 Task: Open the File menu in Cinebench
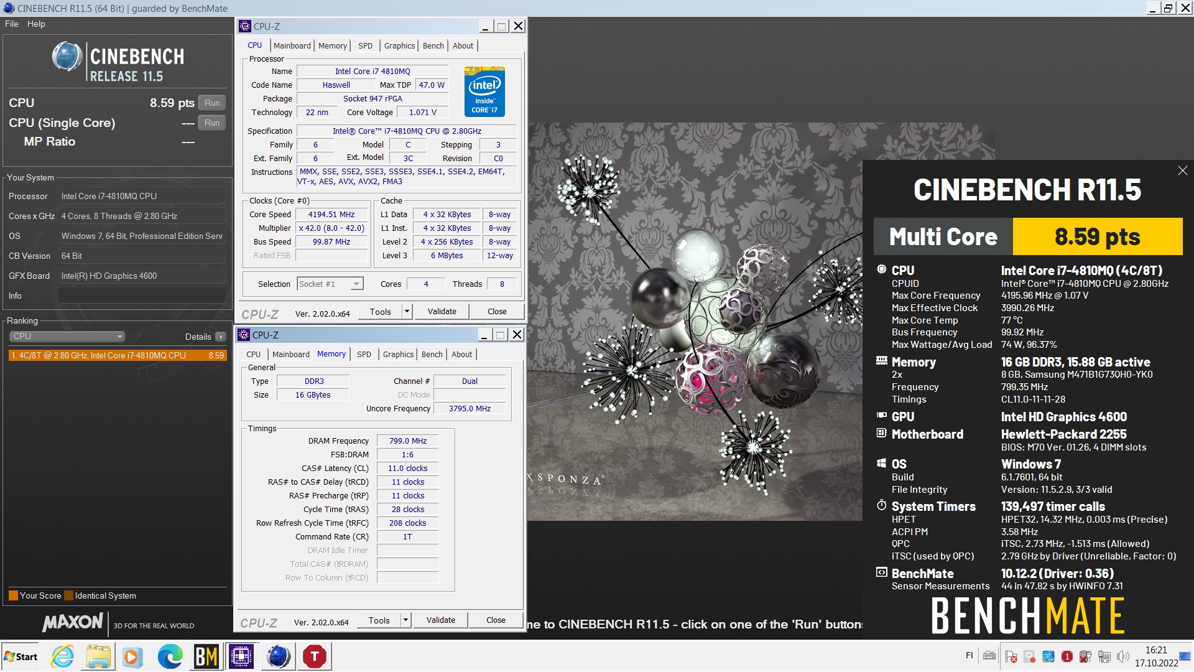[12, 24]
